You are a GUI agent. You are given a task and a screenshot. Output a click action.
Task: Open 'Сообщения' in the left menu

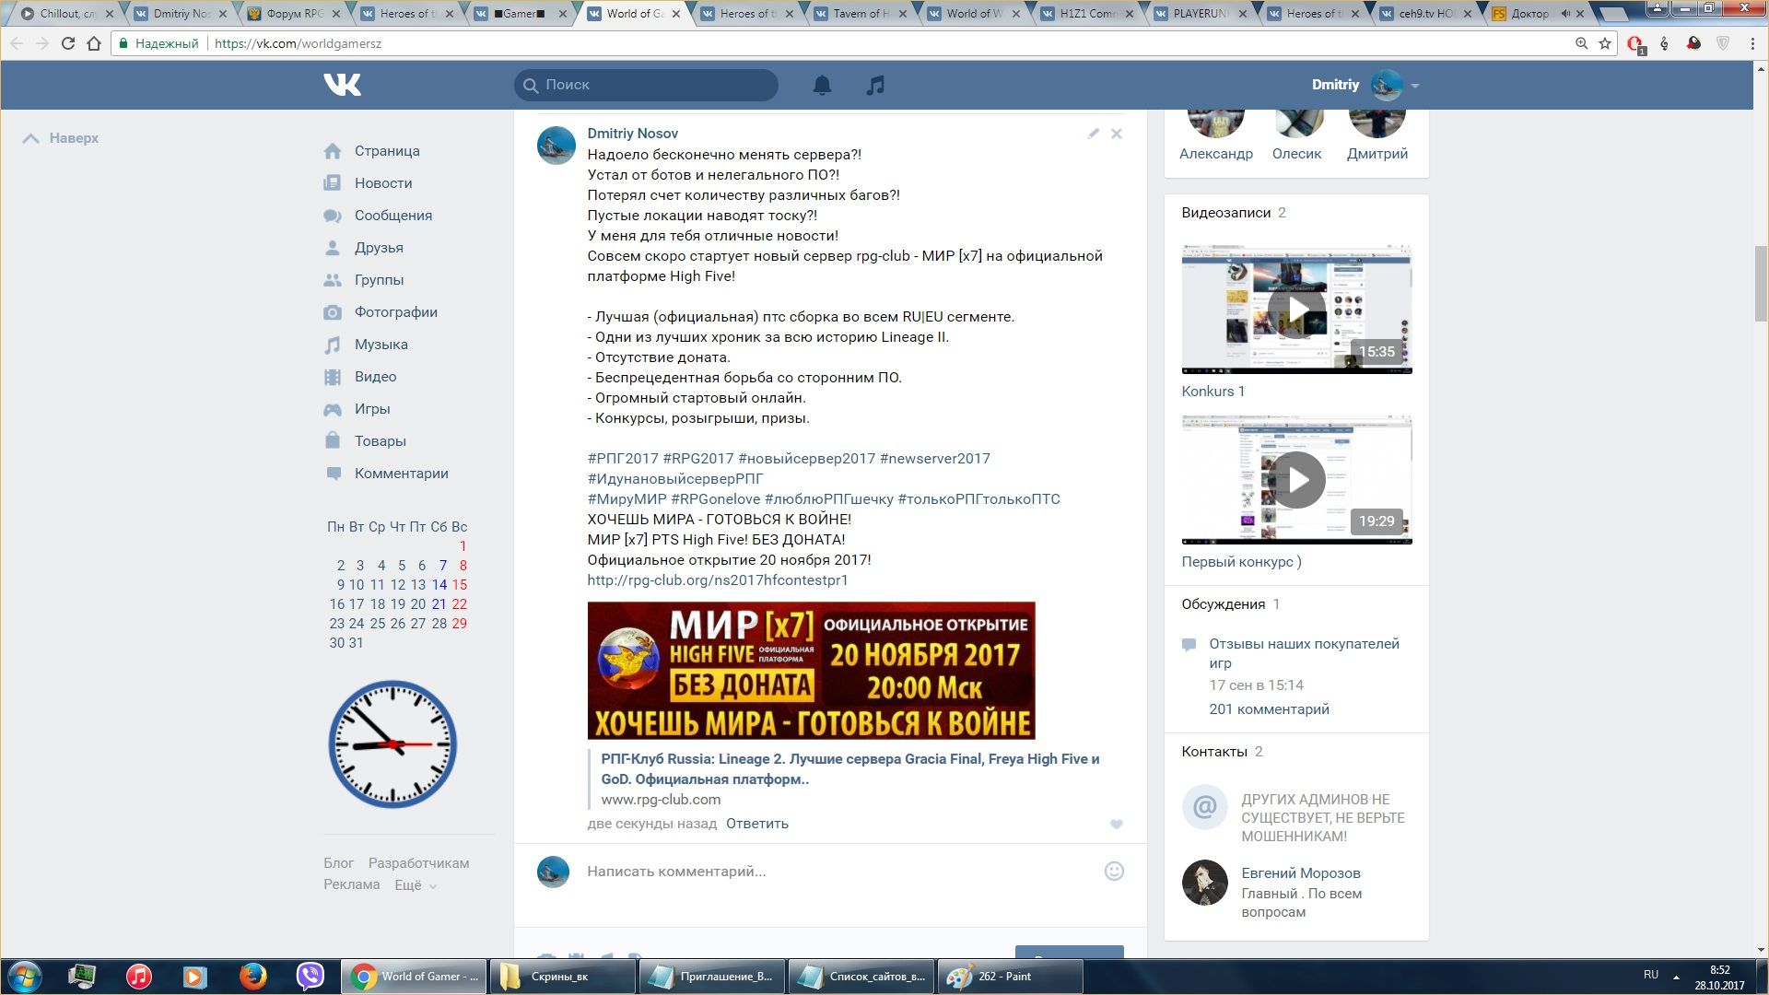pos(392,216)
